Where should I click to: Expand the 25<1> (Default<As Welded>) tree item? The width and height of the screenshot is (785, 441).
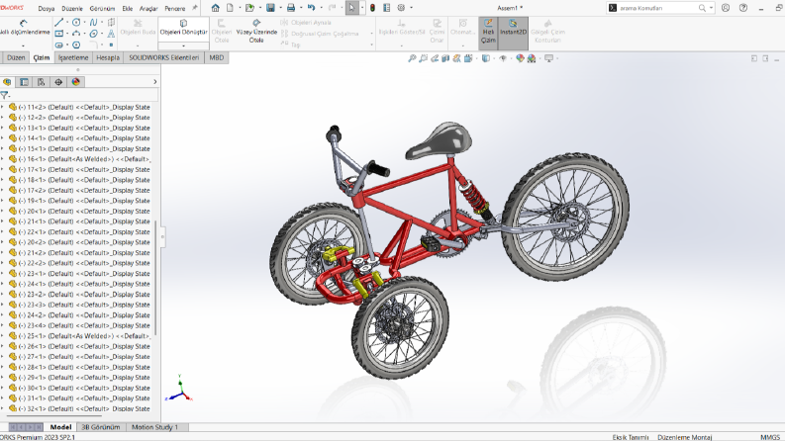[x=3, y=336]
